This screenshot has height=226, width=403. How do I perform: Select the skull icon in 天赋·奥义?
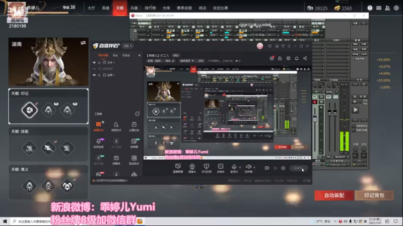coord(48,186)
